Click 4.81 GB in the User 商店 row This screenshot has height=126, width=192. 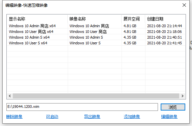(x=130, y=32)
